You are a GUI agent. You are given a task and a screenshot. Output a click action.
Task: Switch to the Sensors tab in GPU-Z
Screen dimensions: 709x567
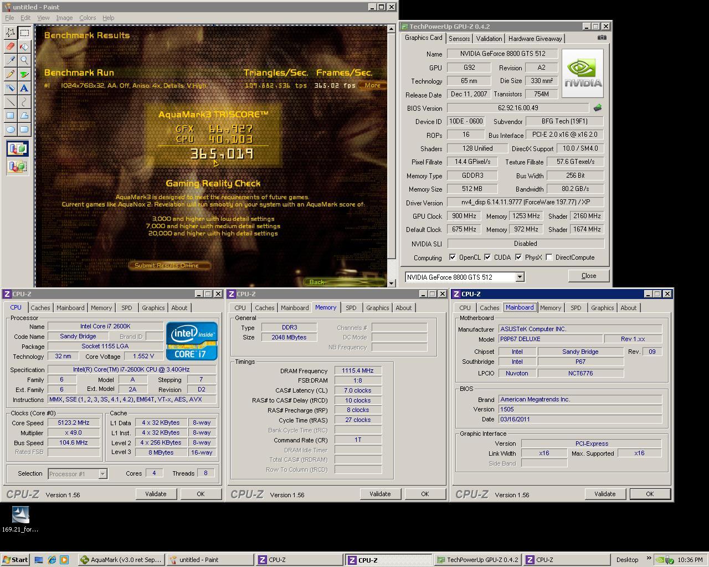point(459,39)
